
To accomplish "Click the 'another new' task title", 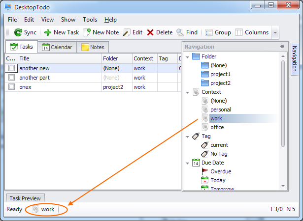I will tap(34, 68).
